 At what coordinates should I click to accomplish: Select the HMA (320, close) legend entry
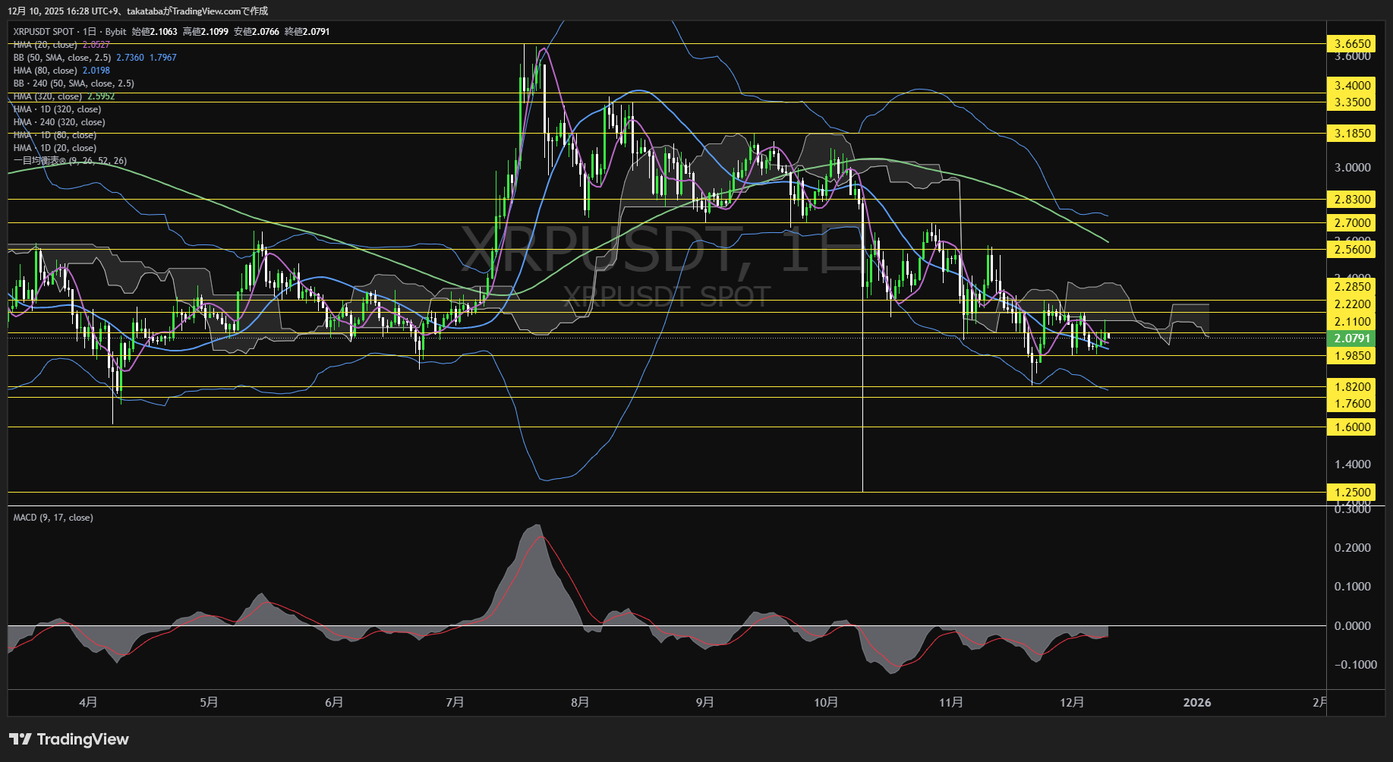pos(47,96)
